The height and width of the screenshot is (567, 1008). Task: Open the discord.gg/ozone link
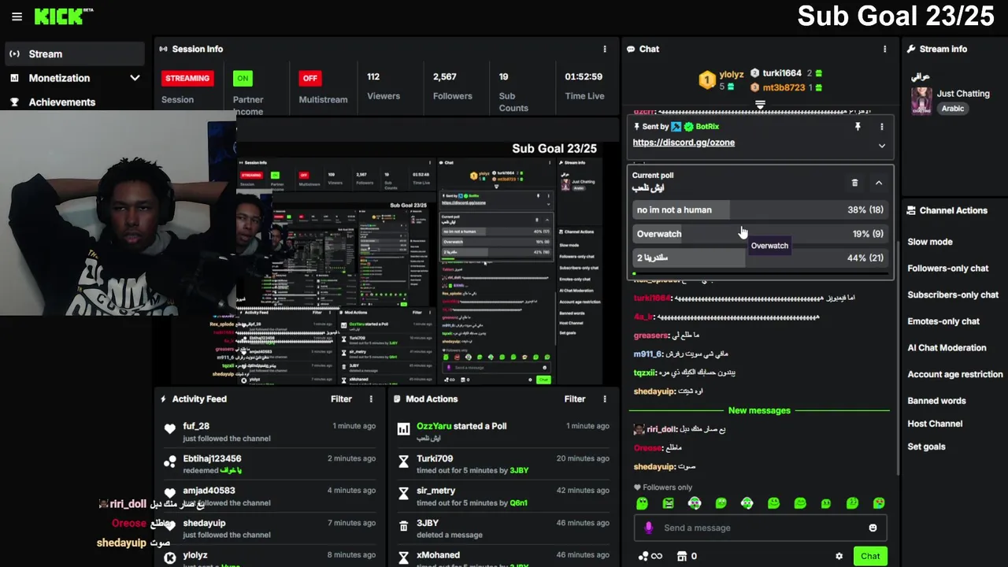(x=684, y=143)
